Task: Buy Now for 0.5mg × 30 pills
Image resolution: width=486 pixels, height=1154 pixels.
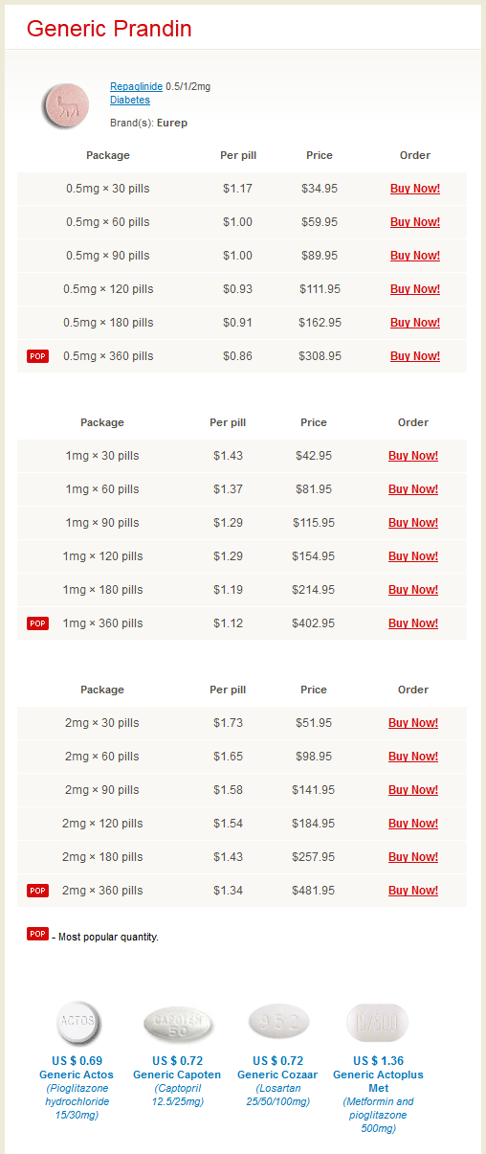Action: click(415, 189)
